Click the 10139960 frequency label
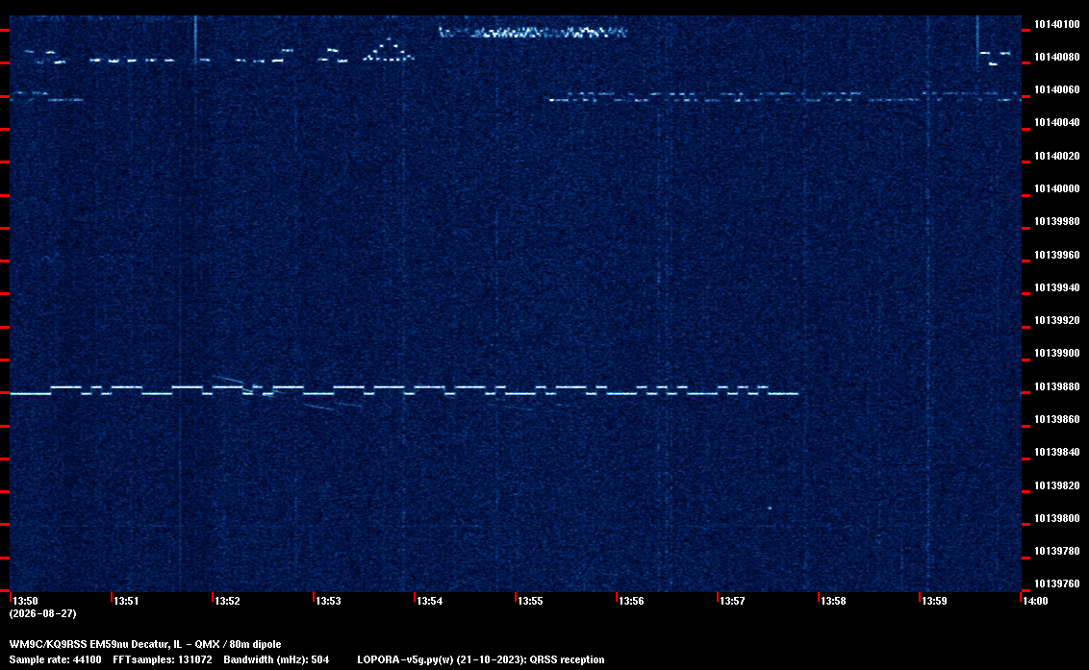1089x670 pixels. point(1057,255)
